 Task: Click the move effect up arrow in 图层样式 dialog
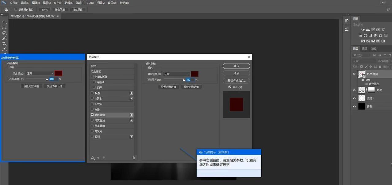click(x=98, y=158)
